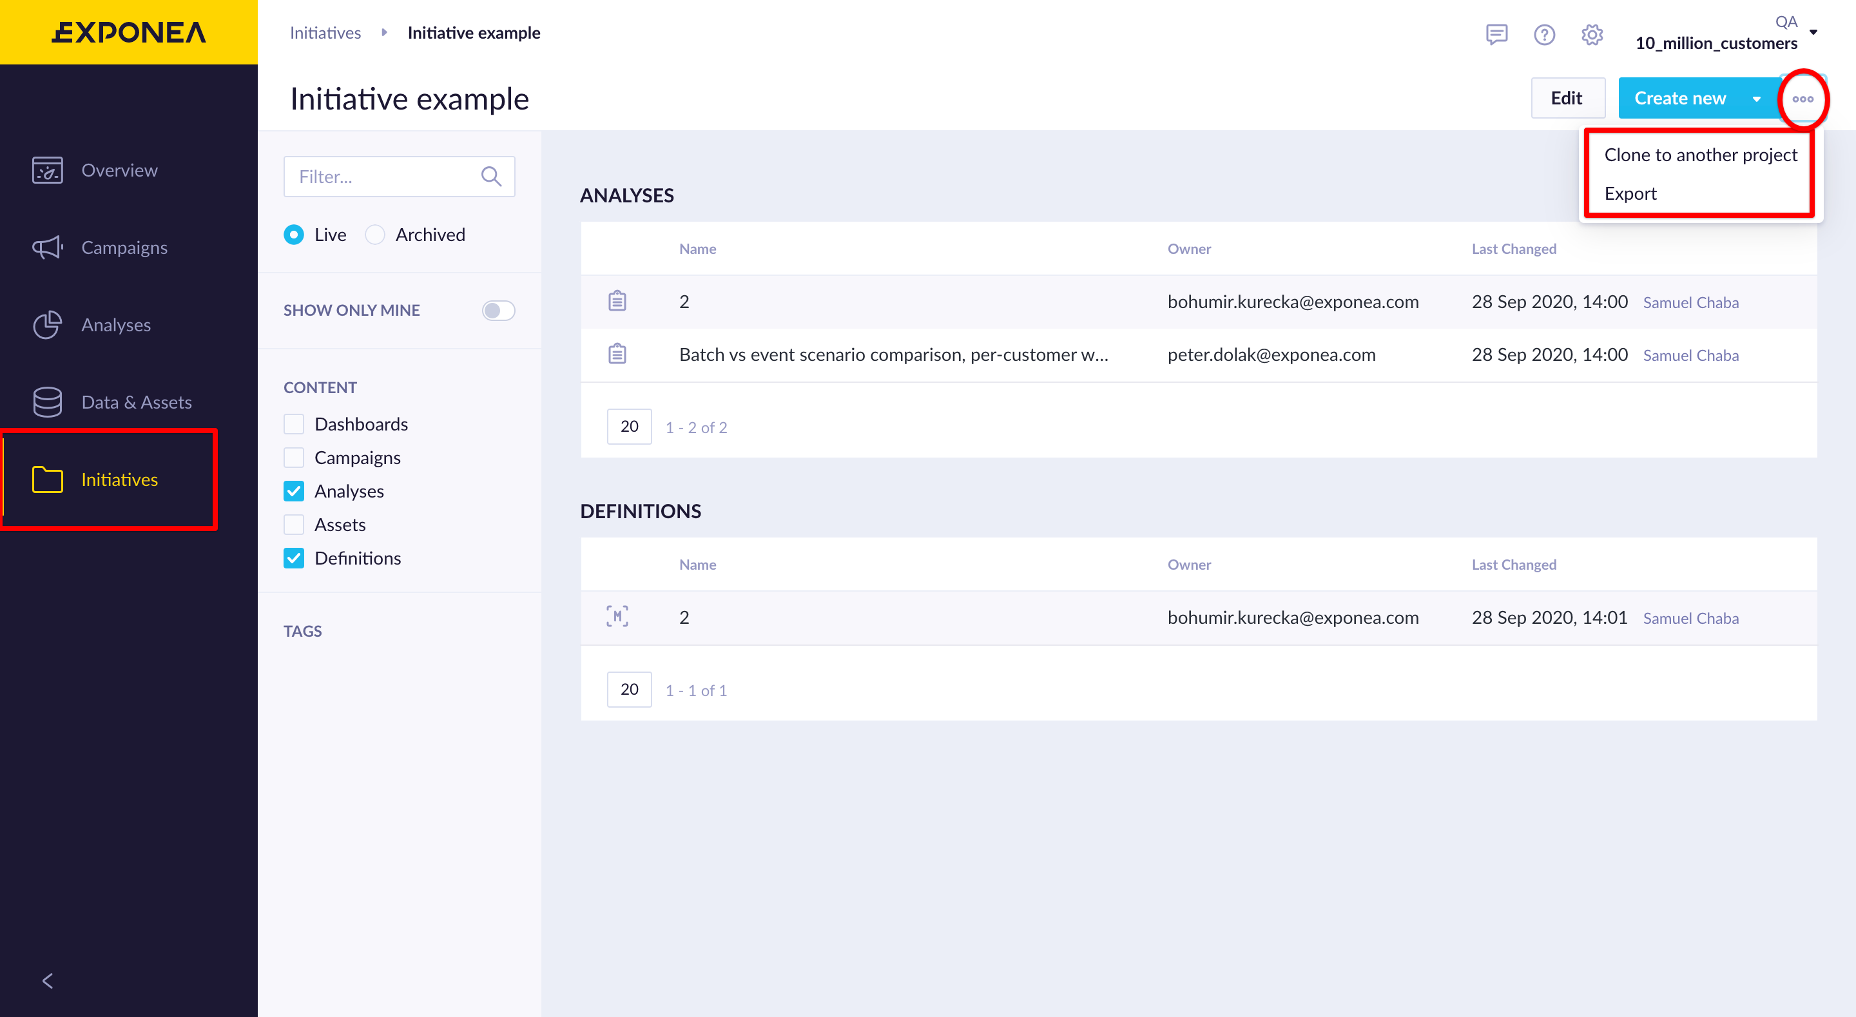Click the three-dots more options button
The width and height of the screenshot is (1856, 1017).
pos(1803,99)
